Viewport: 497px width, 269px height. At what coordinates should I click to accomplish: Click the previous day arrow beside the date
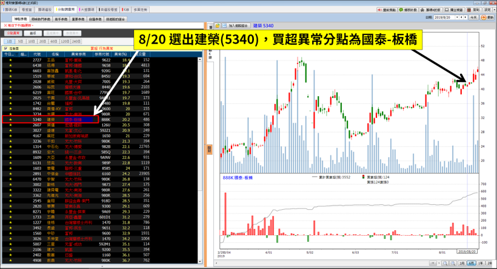[461, 18]
